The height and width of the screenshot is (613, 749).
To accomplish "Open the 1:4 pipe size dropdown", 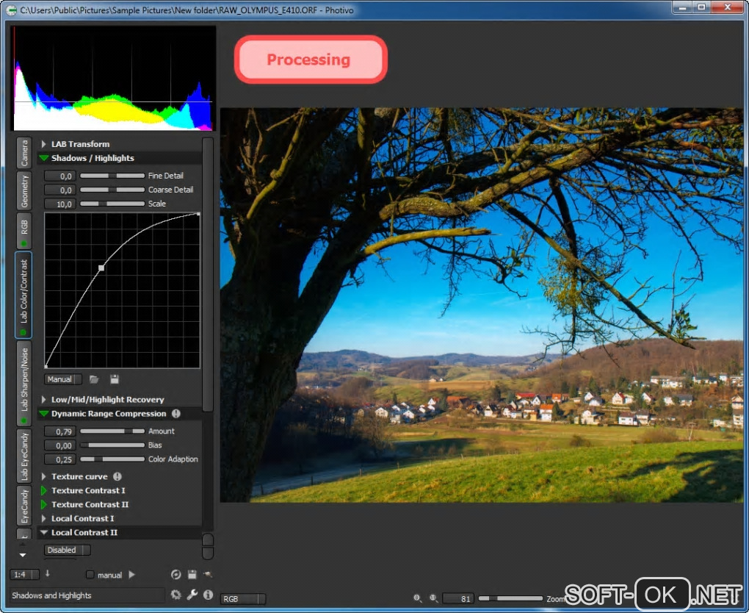I will (x=24, y=575).
